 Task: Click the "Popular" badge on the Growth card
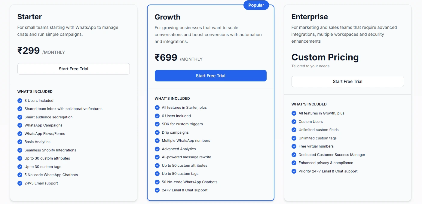(x=256, y=5)
